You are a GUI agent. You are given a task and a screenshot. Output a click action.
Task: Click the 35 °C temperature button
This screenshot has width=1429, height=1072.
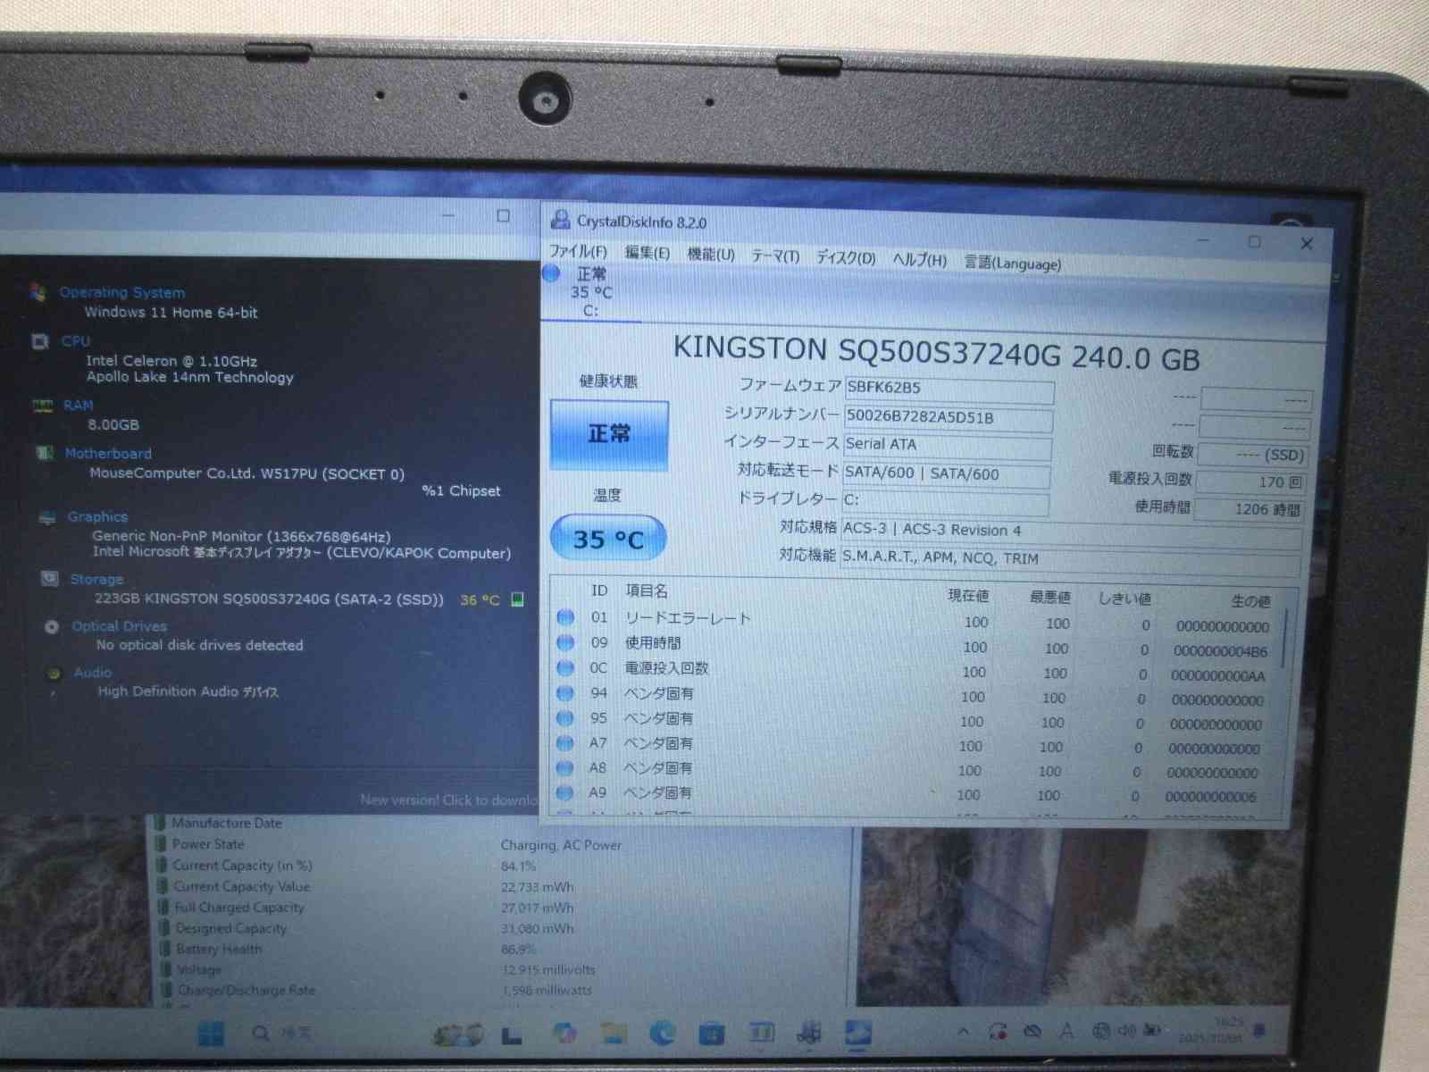pyautogui.click(x=607, y=539)
